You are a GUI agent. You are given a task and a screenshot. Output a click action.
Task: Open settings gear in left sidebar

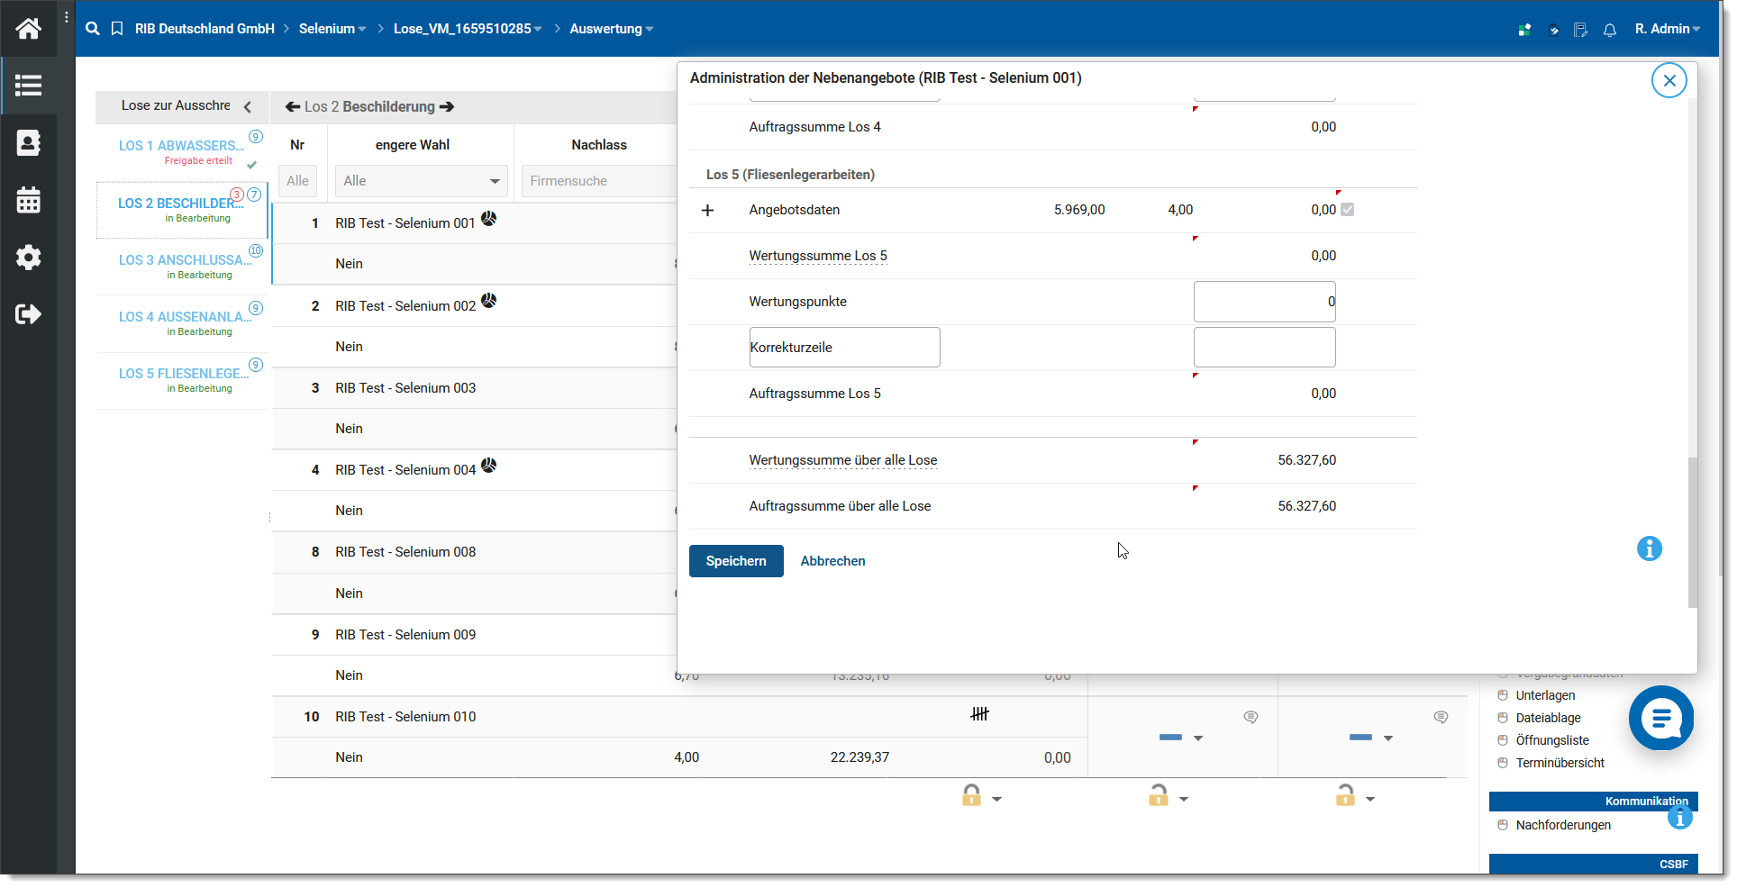(x=28, y=258)
